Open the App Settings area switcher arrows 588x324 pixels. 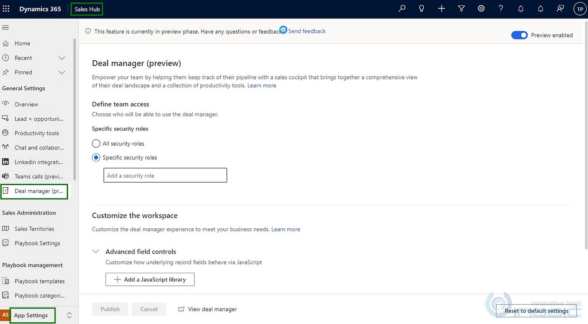pyautogui.click(x=70, y=315)
